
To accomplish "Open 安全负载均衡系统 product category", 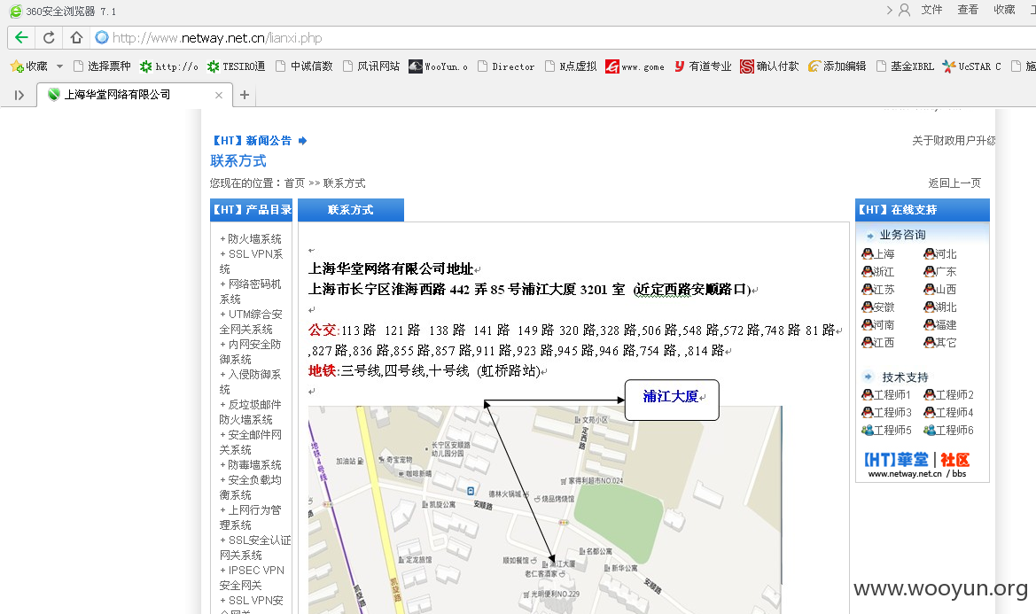I will pyautogui.click(x=251, y=487).
